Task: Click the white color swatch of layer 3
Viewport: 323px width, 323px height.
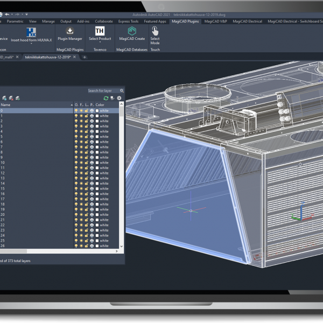Action: click(x=97, y=127)
